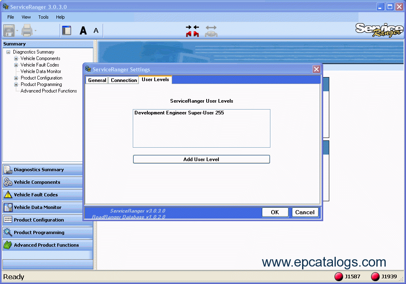The width and height of the screenshot is (406, 284).
Task: Click the Add User Level button
Action: pos(201,159)
